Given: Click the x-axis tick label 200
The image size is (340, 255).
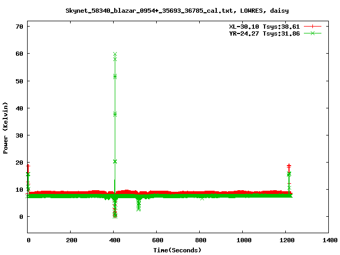Looking at the screenshot, I should tap(72, 240).
